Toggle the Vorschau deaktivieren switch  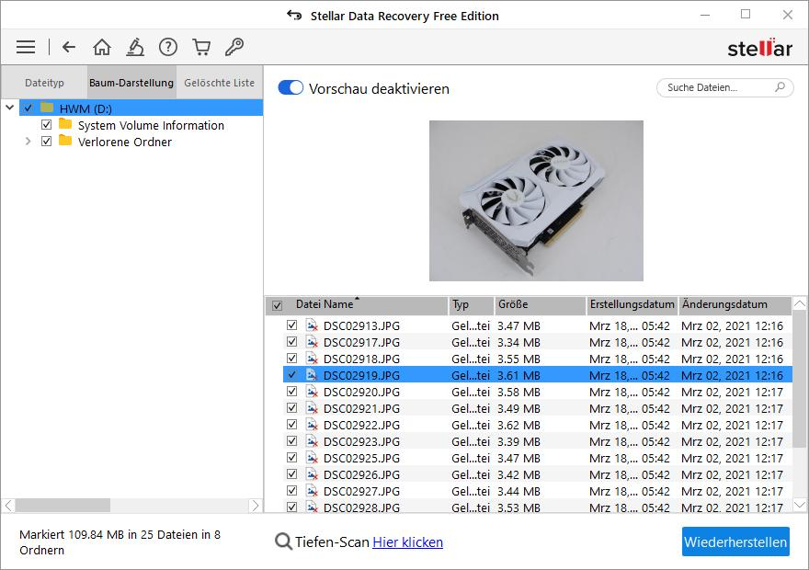coord(291,88)
